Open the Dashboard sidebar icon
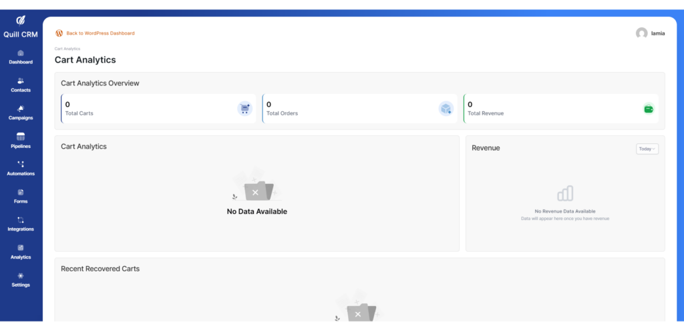 click(21, 53)
